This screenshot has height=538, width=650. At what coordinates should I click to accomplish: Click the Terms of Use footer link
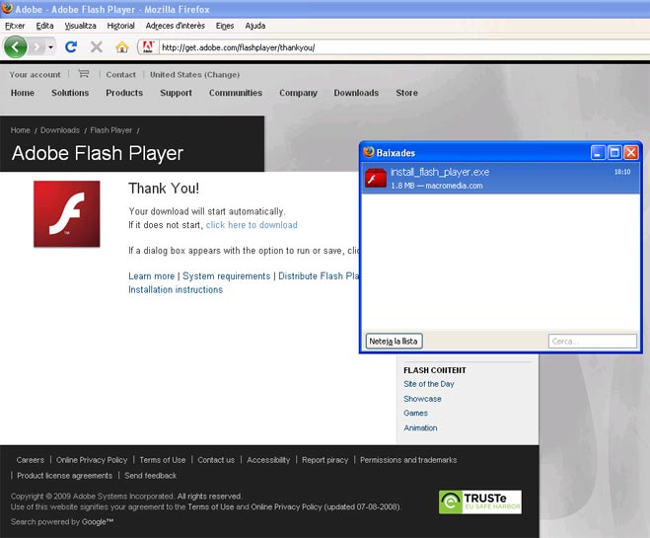pos(163,460)
